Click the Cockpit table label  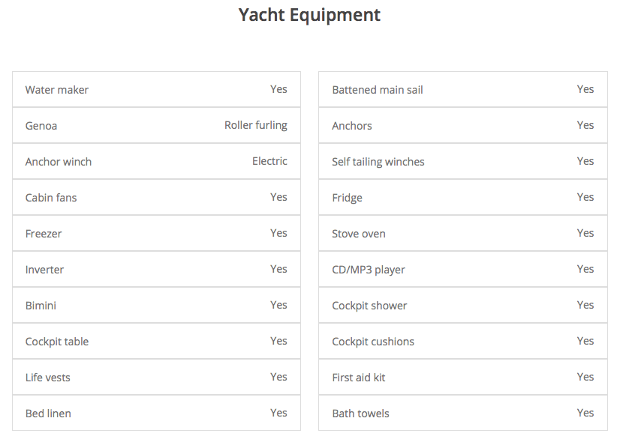coord(57,342)
